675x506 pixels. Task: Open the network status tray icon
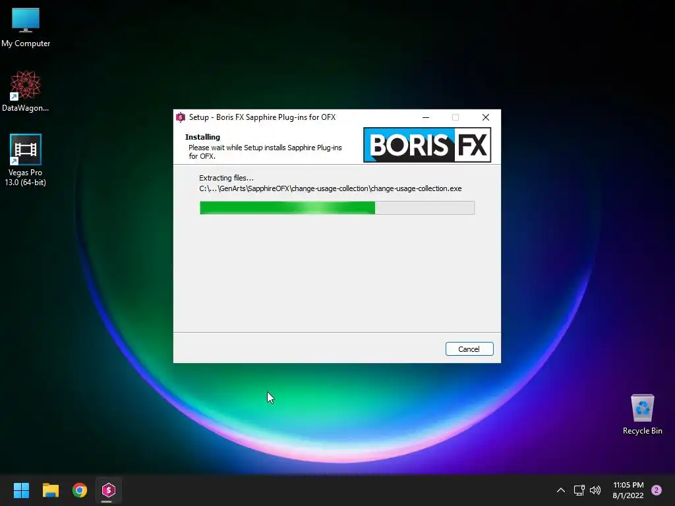(x=579, y=490)
